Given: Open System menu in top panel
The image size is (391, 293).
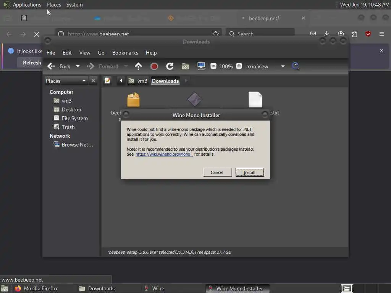Looking at the screenshot, I should click(x=74, y=5).
